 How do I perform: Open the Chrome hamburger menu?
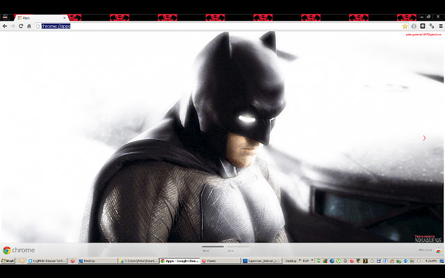pos(441,26)
